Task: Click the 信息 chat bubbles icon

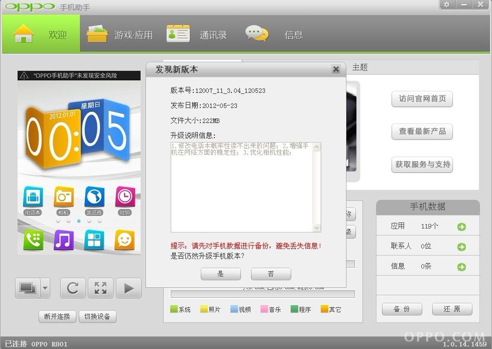Action: (x=257, y=33)
